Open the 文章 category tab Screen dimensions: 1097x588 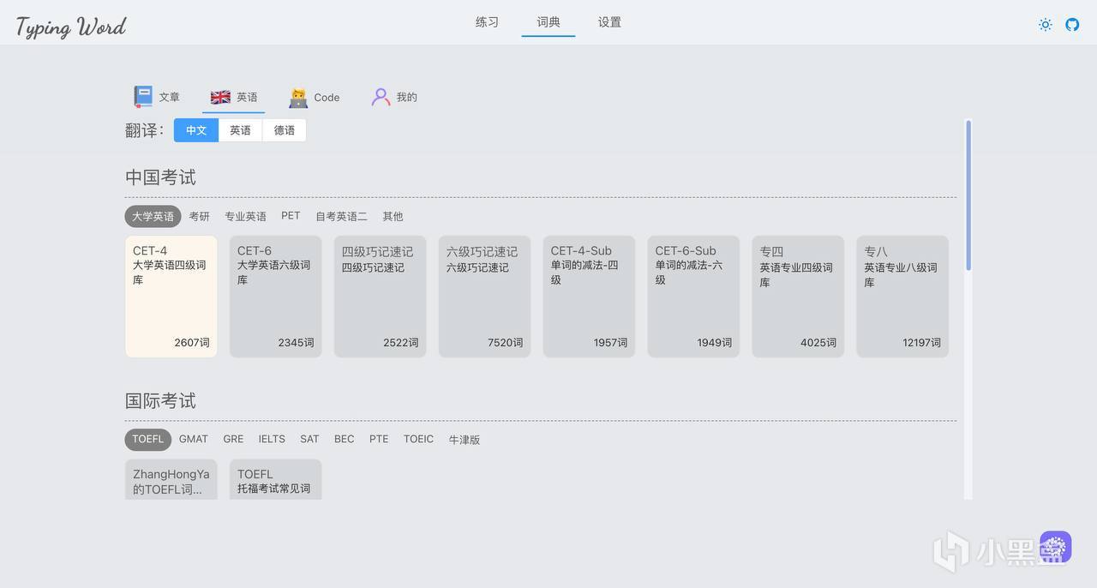(156, 97)
